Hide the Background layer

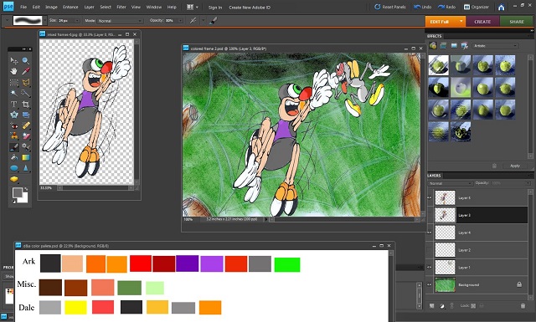click(x=430, y=284)
